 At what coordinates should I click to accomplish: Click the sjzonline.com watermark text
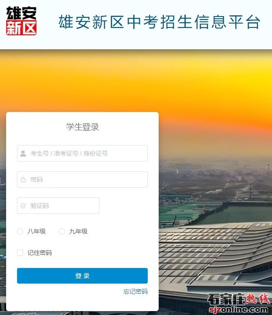point(239,309)
